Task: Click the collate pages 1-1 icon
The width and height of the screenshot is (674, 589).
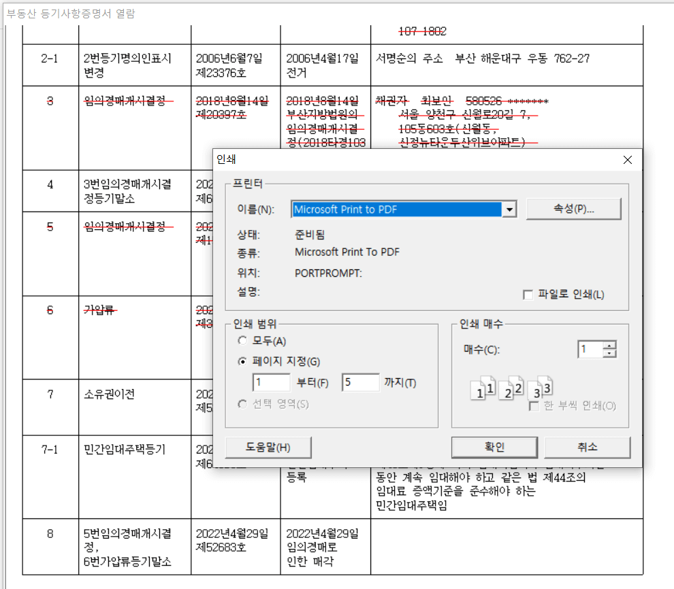Action: click(483, 388)
